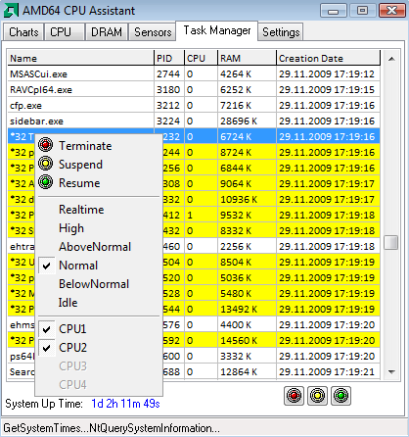Select the MSASCui.exe process row
Screen dimensions: 409x437
pyautogui.click(x=194, y=74)
